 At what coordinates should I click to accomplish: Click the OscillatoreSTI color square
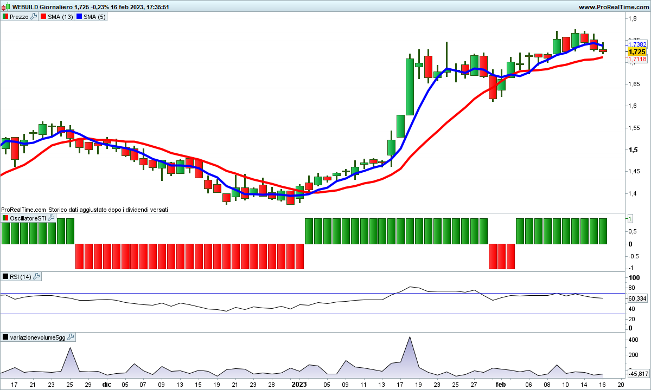pos(5,218)
